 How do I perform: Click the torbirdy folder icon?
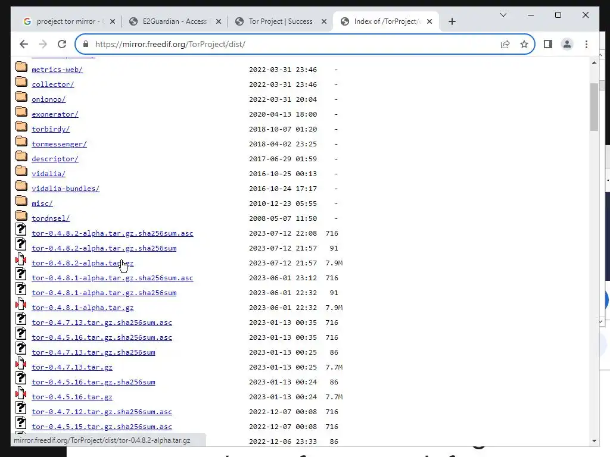click(x=21, y=127)
